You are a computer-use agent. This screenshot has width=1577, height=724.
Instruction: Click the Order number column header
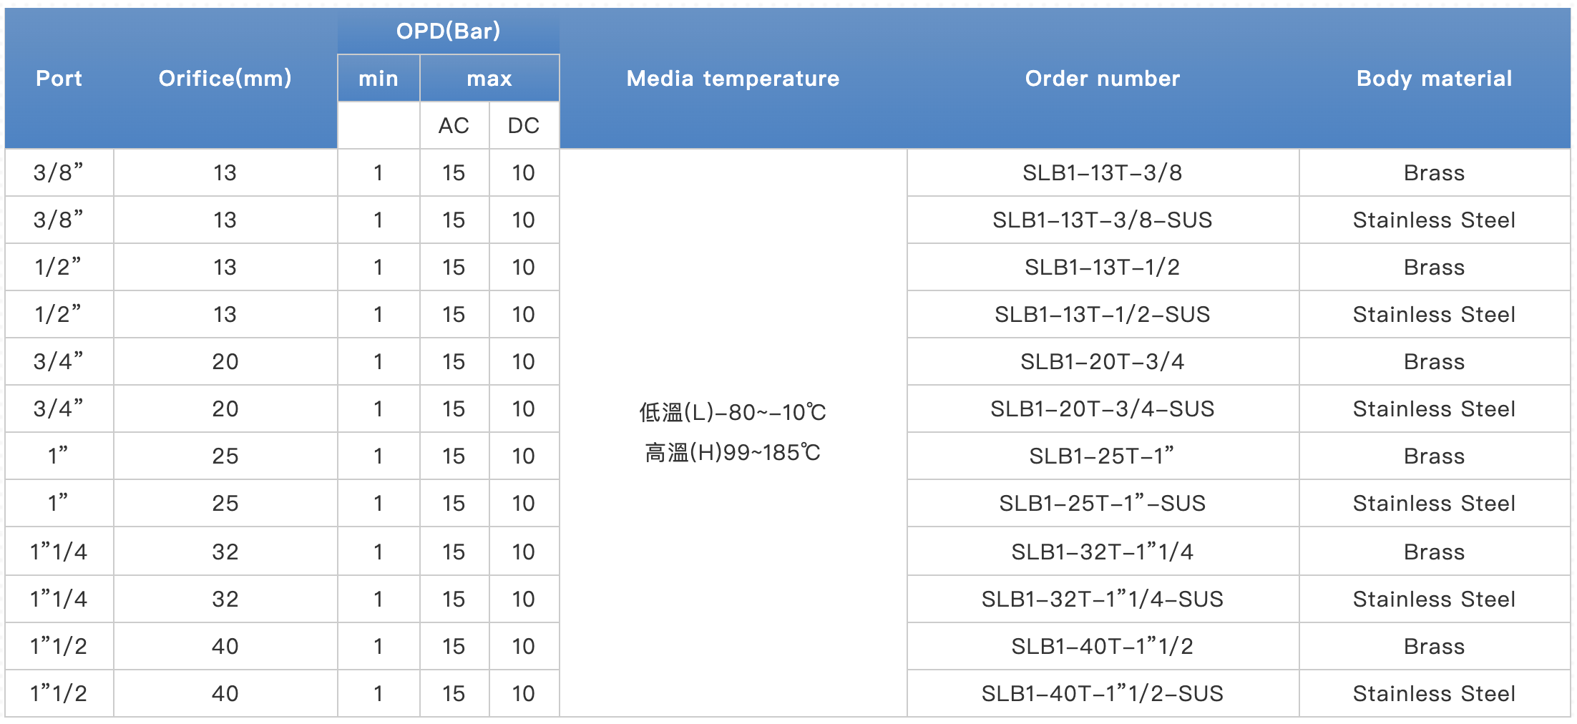click(x=1103, y=79)
